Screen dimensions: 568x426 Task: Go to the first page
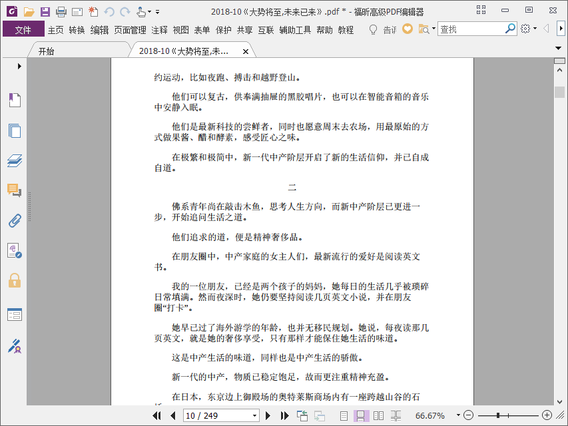click(x=157, y=415)
